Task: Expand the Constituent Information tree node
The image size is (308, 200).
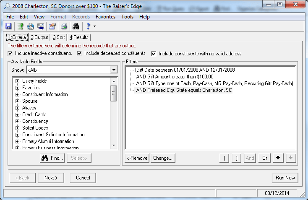Action: (x=18, y=94)
